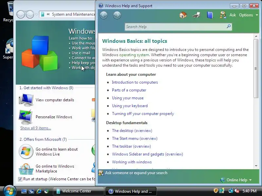Click the network tray icon
The image size is (262, 196).
(x=231, y=190)
